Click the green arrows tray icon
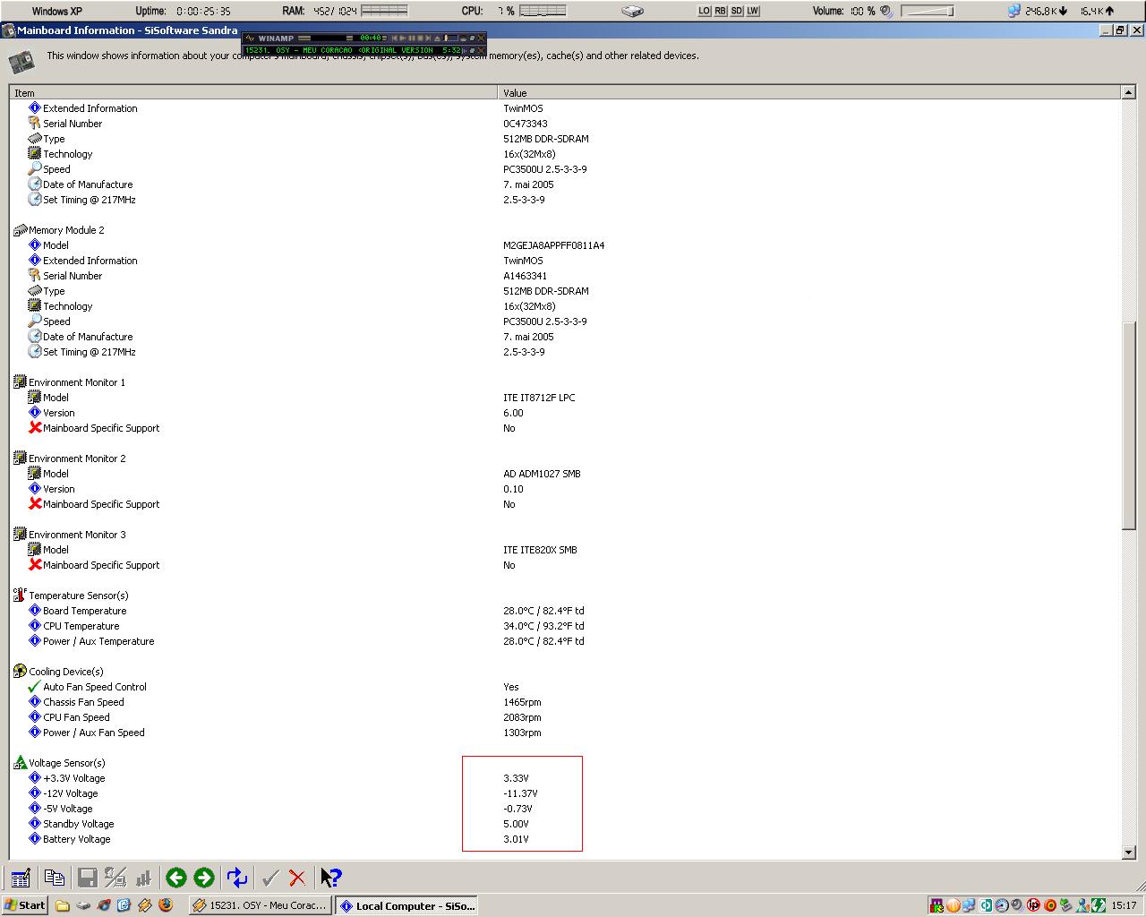The image size is (1146, 917). [1099, 905]
